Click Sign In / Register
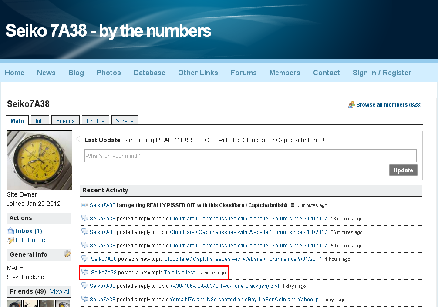The width and height of the screenshot is (438, 307). [x=382, y=73]
